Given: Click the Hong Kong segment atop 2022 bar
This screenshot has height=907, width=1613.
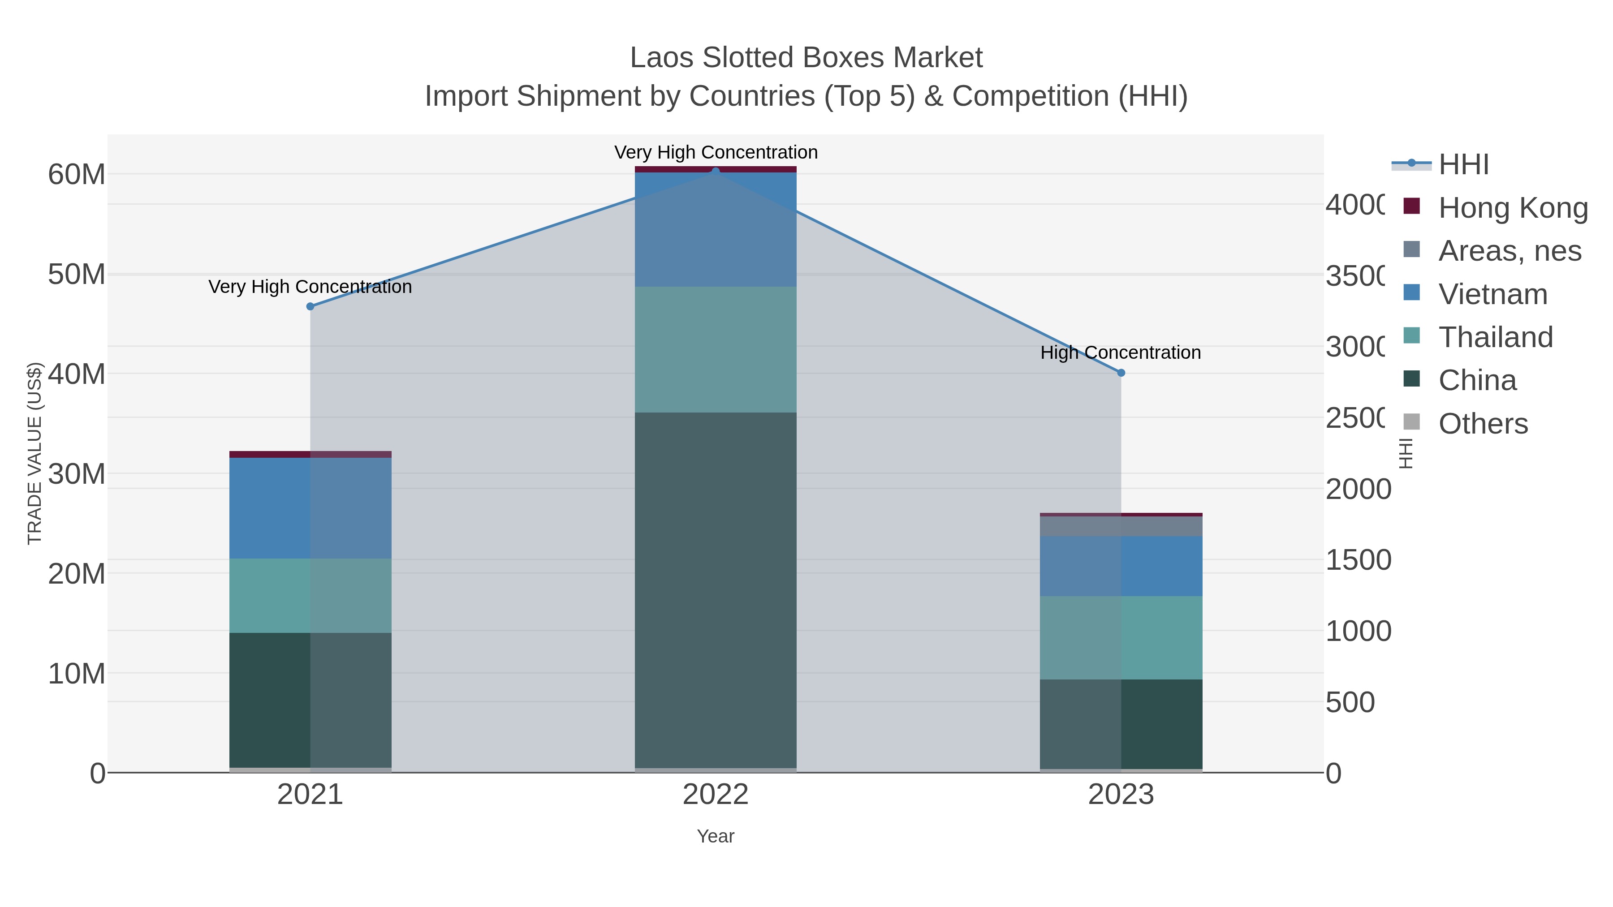Looking at the screenshot, I should click(x=716, y=170).
